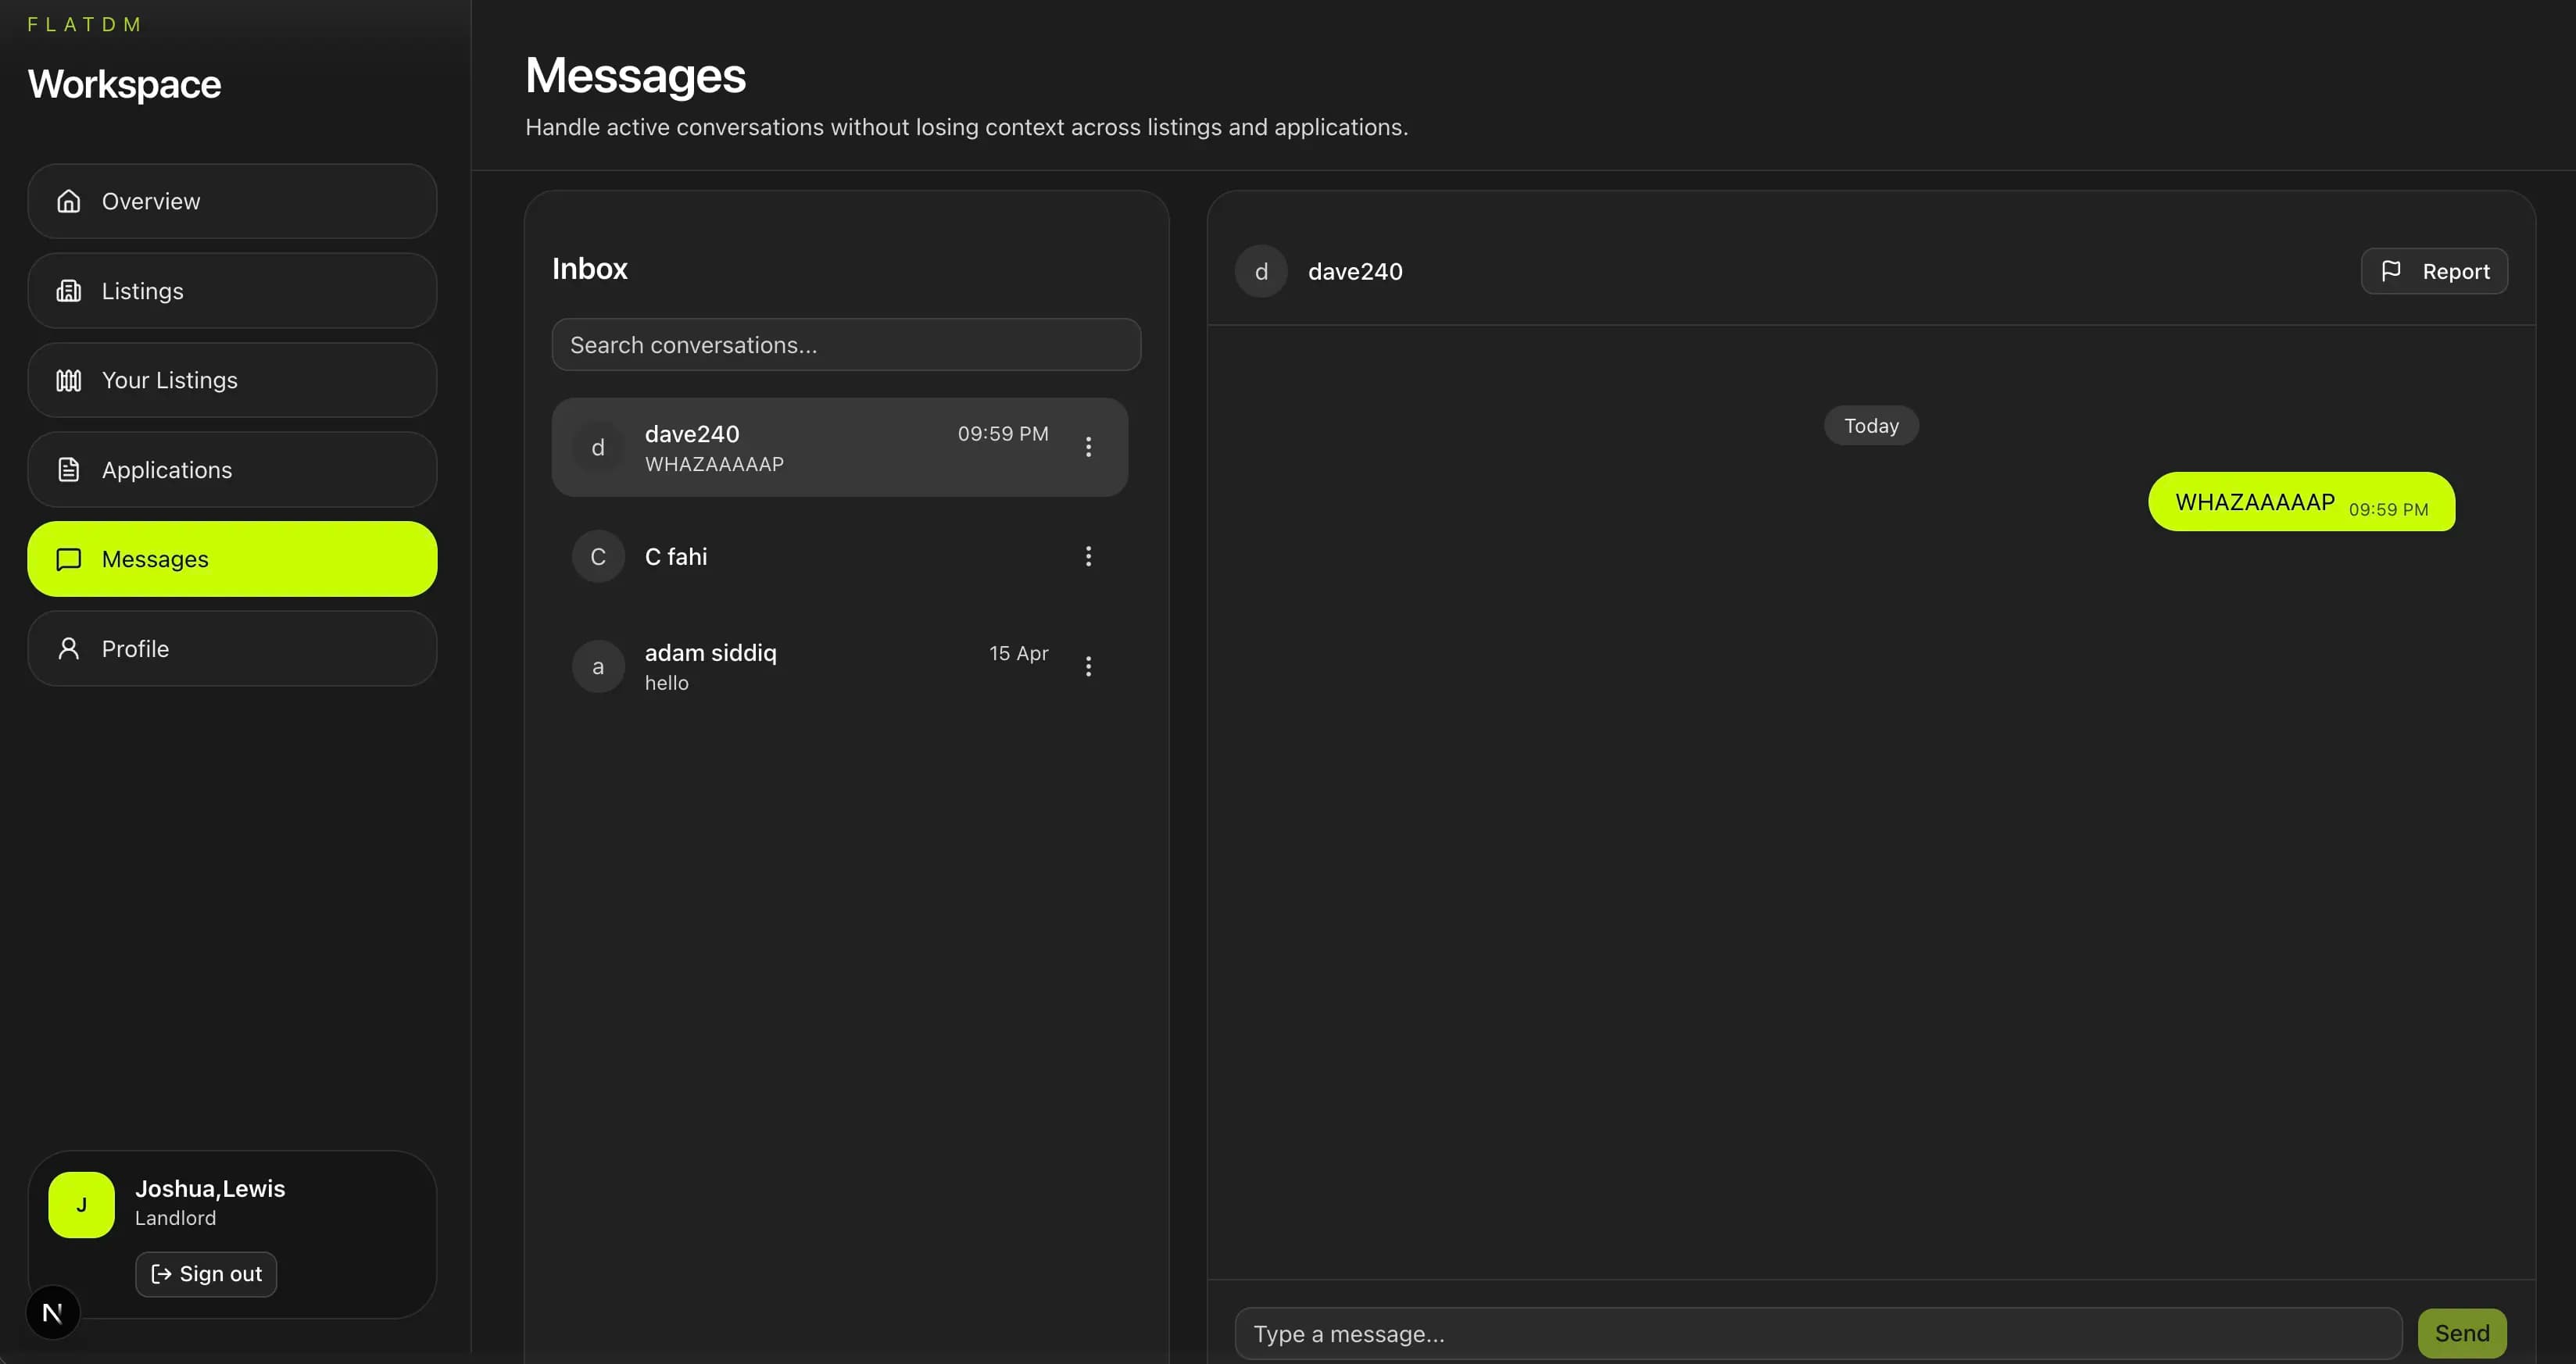This screenshot has width=2576, height=1364.
Task: Click the Overview home icon
Action: (68, 202)
